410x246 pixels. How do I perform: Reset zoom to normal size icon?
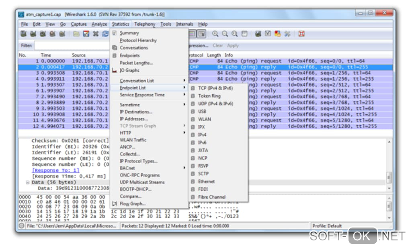coord(235,34)
